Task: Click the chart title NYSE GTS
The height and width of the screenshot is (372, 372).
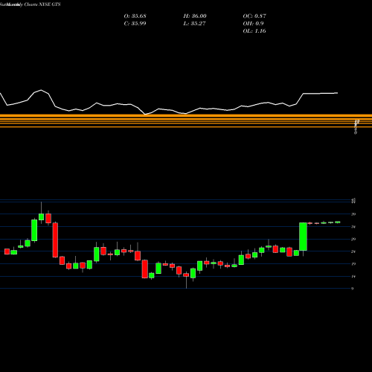Action: coord(50,4)
